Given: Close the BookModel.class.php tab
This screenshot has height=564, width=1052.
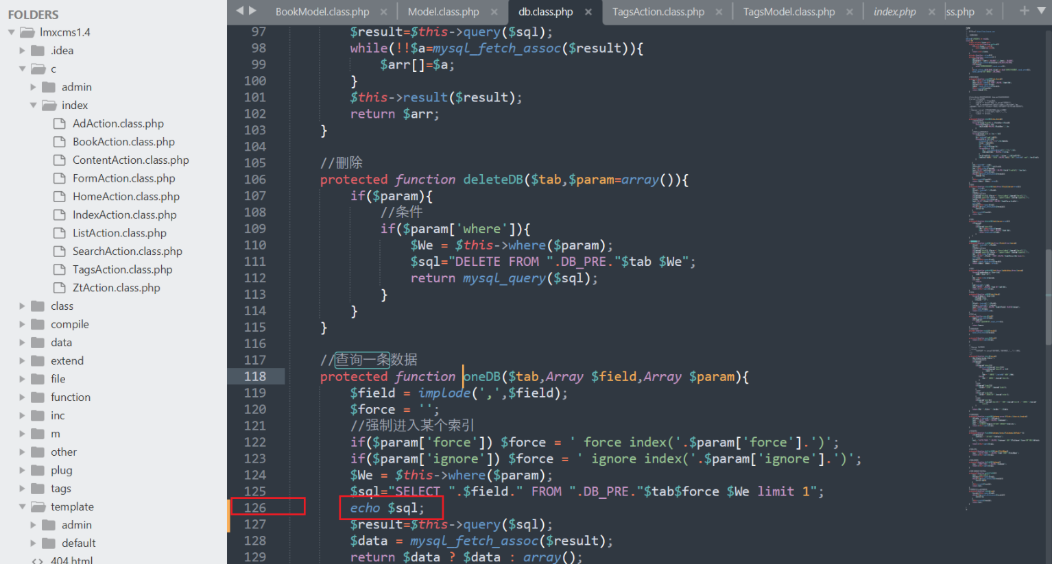Looking at the screenshot, I should point(383,12).
